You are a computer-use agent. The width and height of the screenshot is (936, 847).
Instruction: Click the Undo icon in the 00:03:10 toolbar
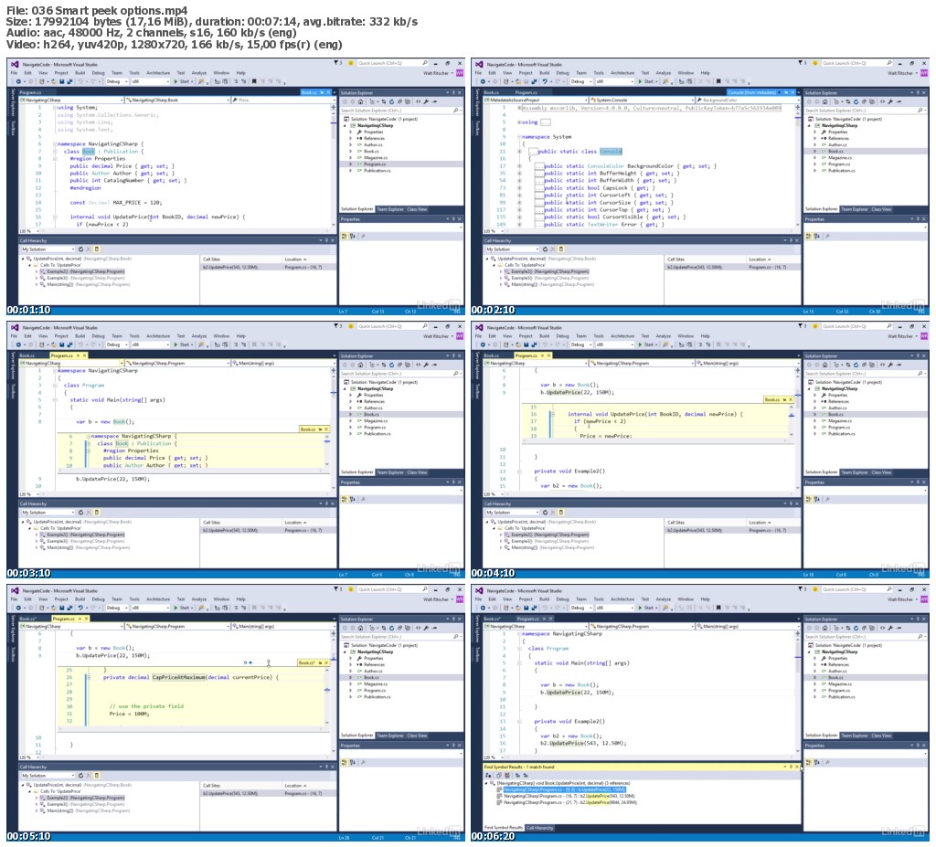(x=80, y=344)
